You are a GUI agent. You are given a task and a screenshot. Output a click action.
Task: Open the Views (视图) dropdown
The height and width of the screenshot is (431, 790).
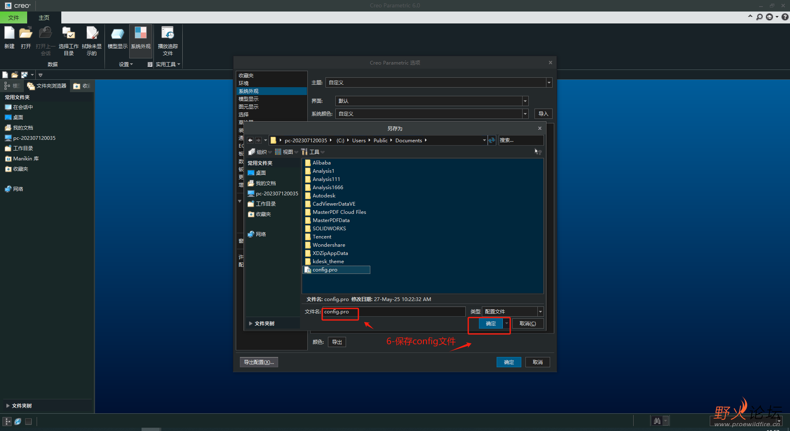point(286,152)
